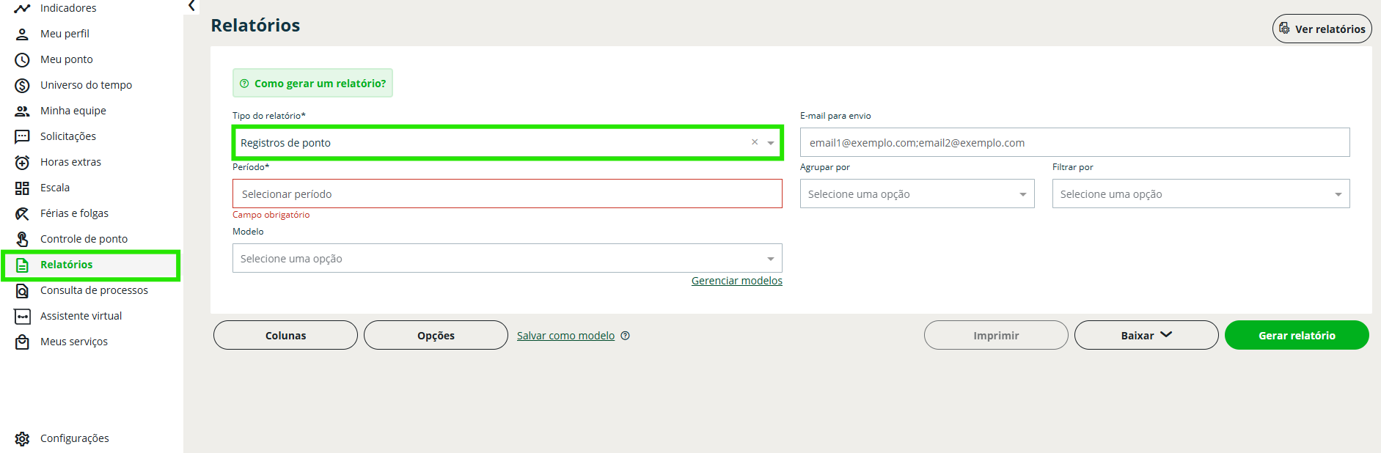Viewport: 1381px width, 453px height.
Task: Open Minha equipe people icon
Action: [x=23, y=111]
